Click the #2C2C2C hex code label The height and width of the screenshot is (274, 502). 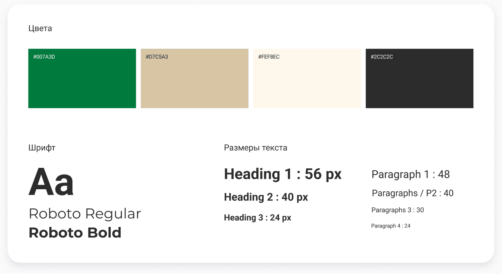[382, 57]
